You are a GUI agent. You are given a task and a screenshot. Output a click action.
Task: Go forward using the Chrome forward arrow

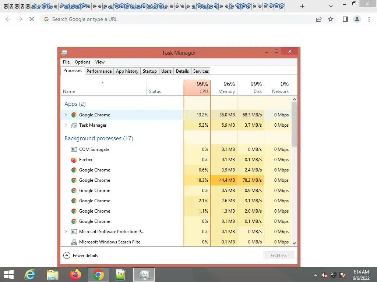[x=20, y=19]
